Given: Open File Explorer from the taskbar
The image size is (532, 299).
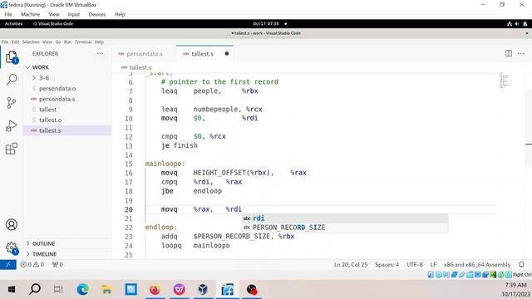Looking at the screenshot, I should pos(106,290).
